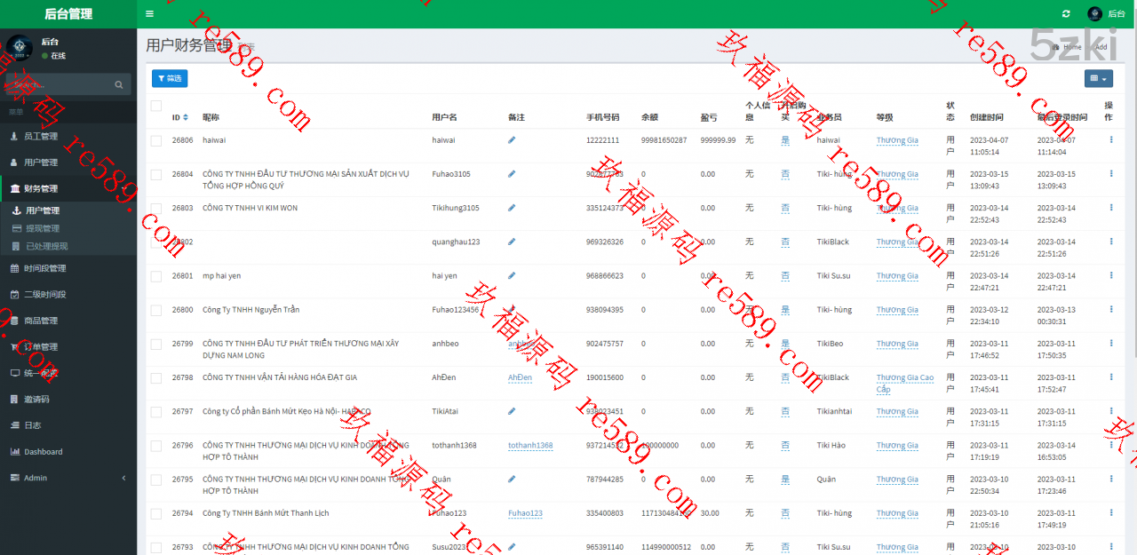Click the sidebar search input field
The width and height of the screenshot is (1137, 555).
point(58,85)
